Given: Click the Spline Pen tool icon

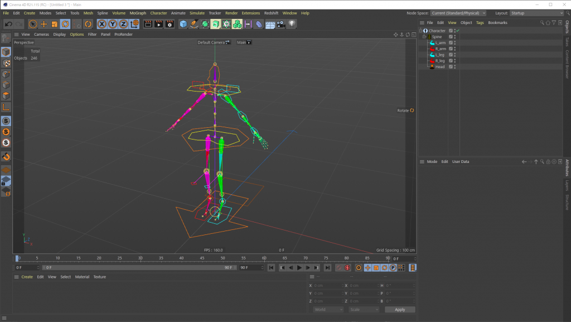Looking at the screenshot, I should [194, 24].
